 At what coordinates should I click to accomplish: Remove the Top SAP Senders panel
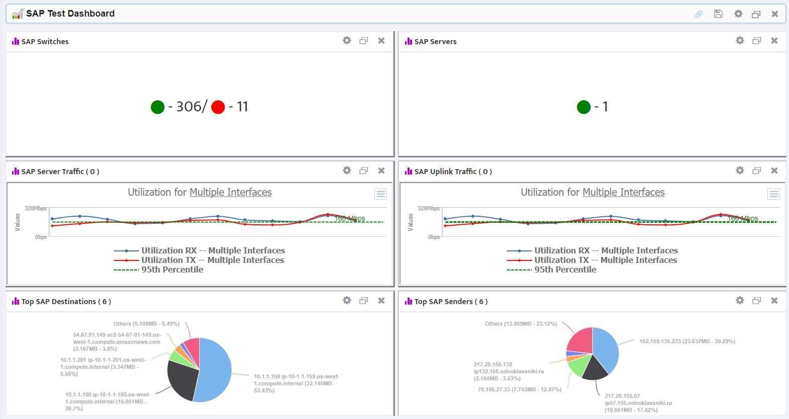click(x=774, y=301)
